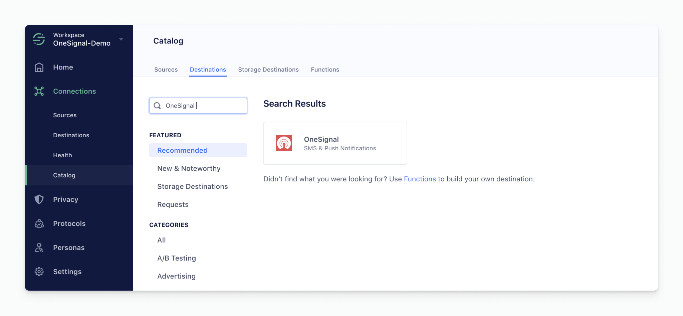Click the Search Results heading
Viewport: 683px width, 316px height.
[x=294, y=104]
